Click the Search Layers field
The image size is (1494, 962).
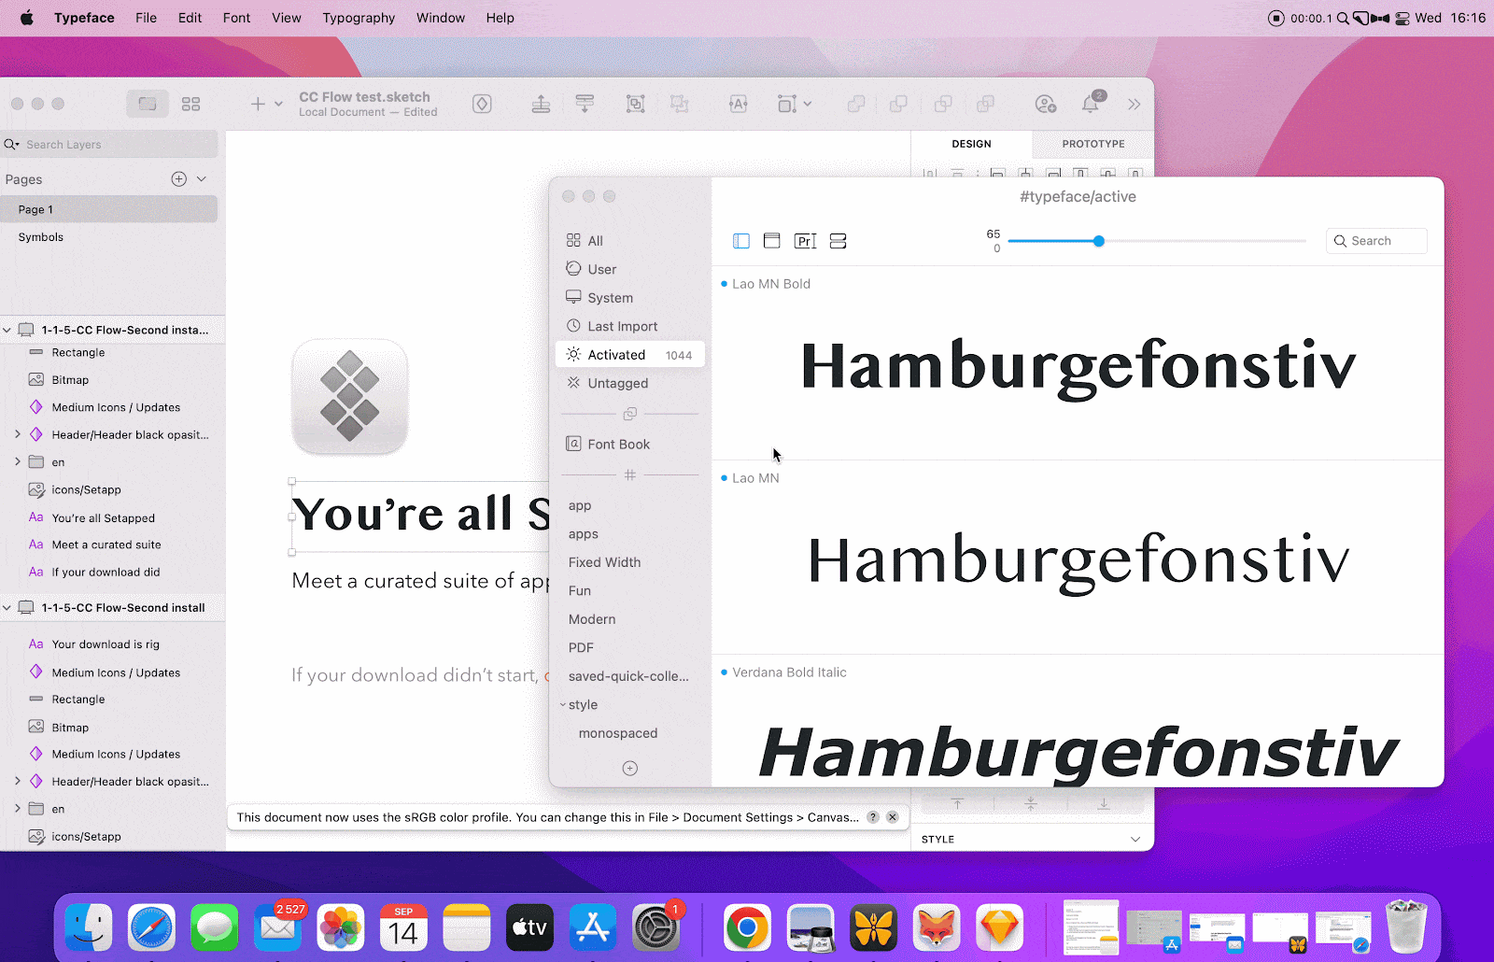(x=109, y=144)
